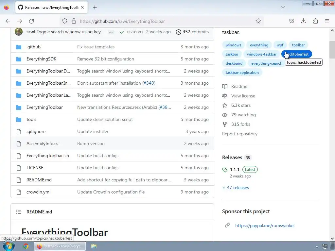Open commit hash 0610881

[135, 32]
